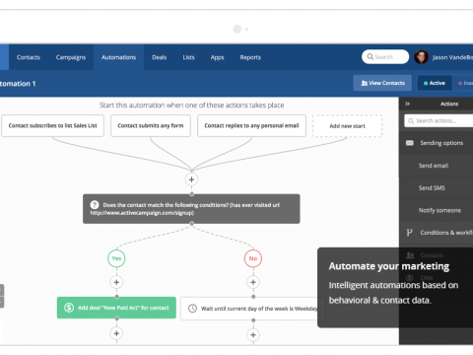The image size is (473, 355).
Task: Click the dollar icon on Add deal block
Action: (69, 308)
